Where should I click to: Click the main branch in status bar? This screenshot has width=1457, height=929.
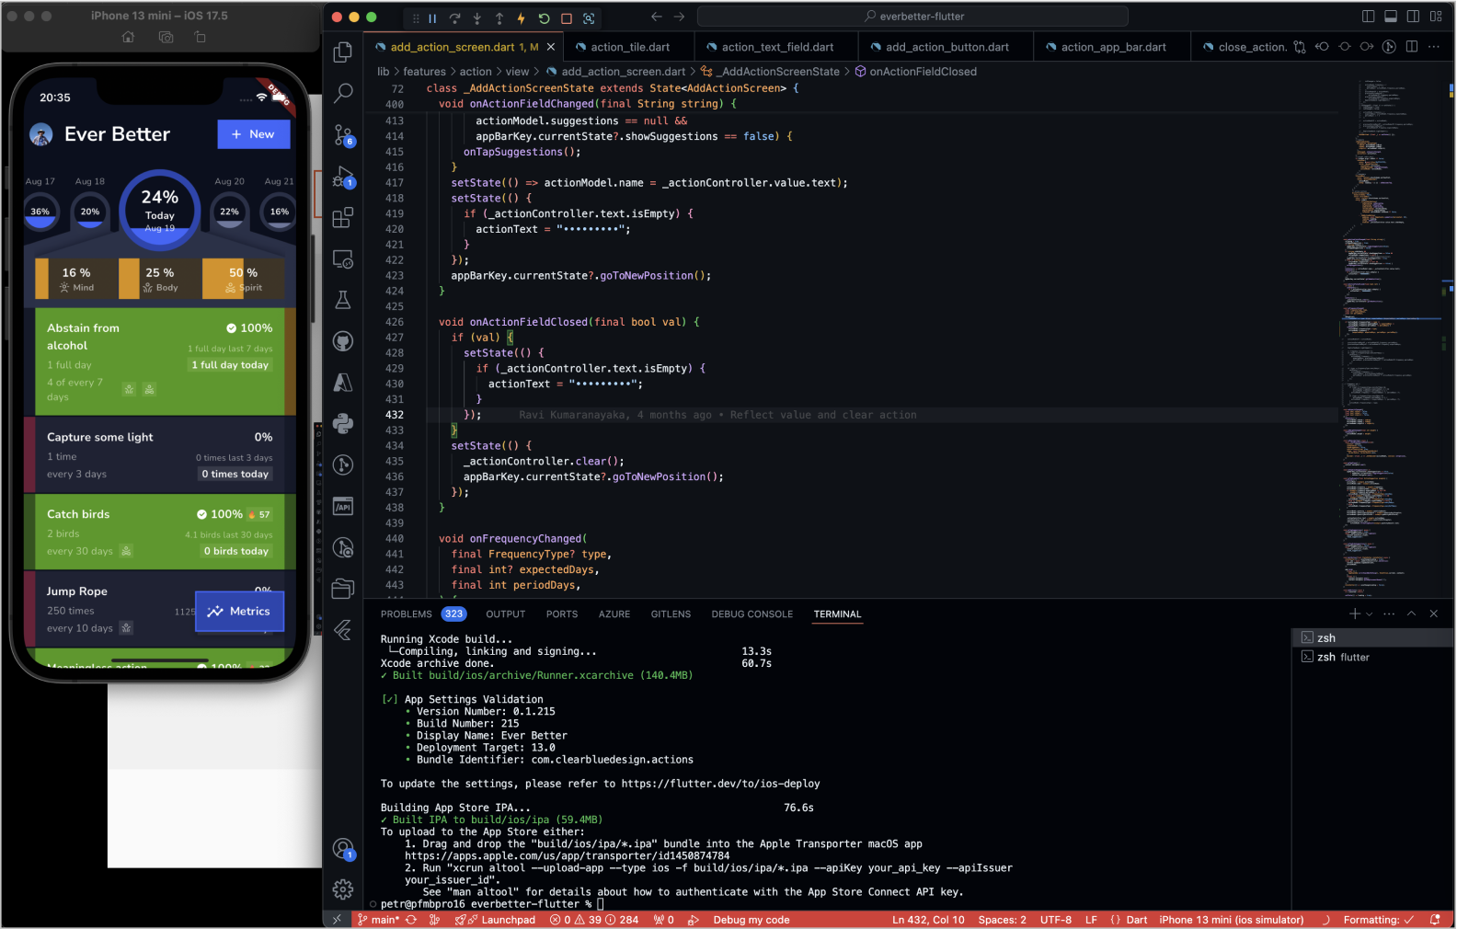click(379, 920)
